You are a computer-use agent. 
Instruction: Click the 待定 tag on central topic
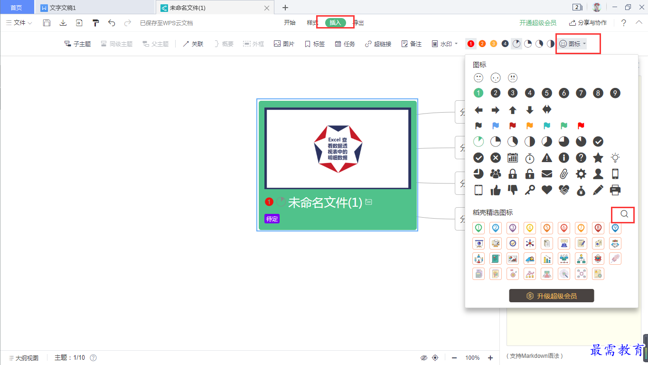coord(272,219)
